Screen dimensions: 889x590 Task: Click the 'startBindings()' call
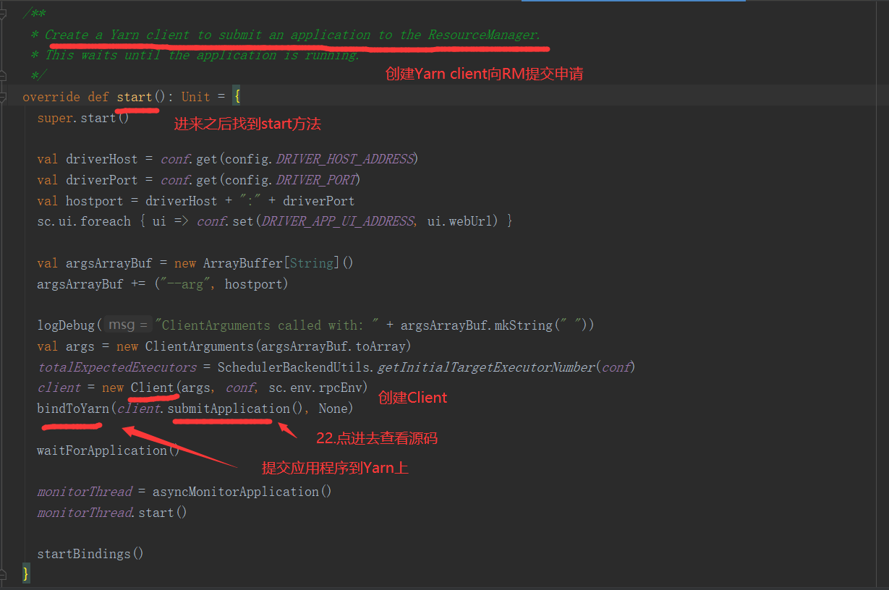click(x=90, y=554)
